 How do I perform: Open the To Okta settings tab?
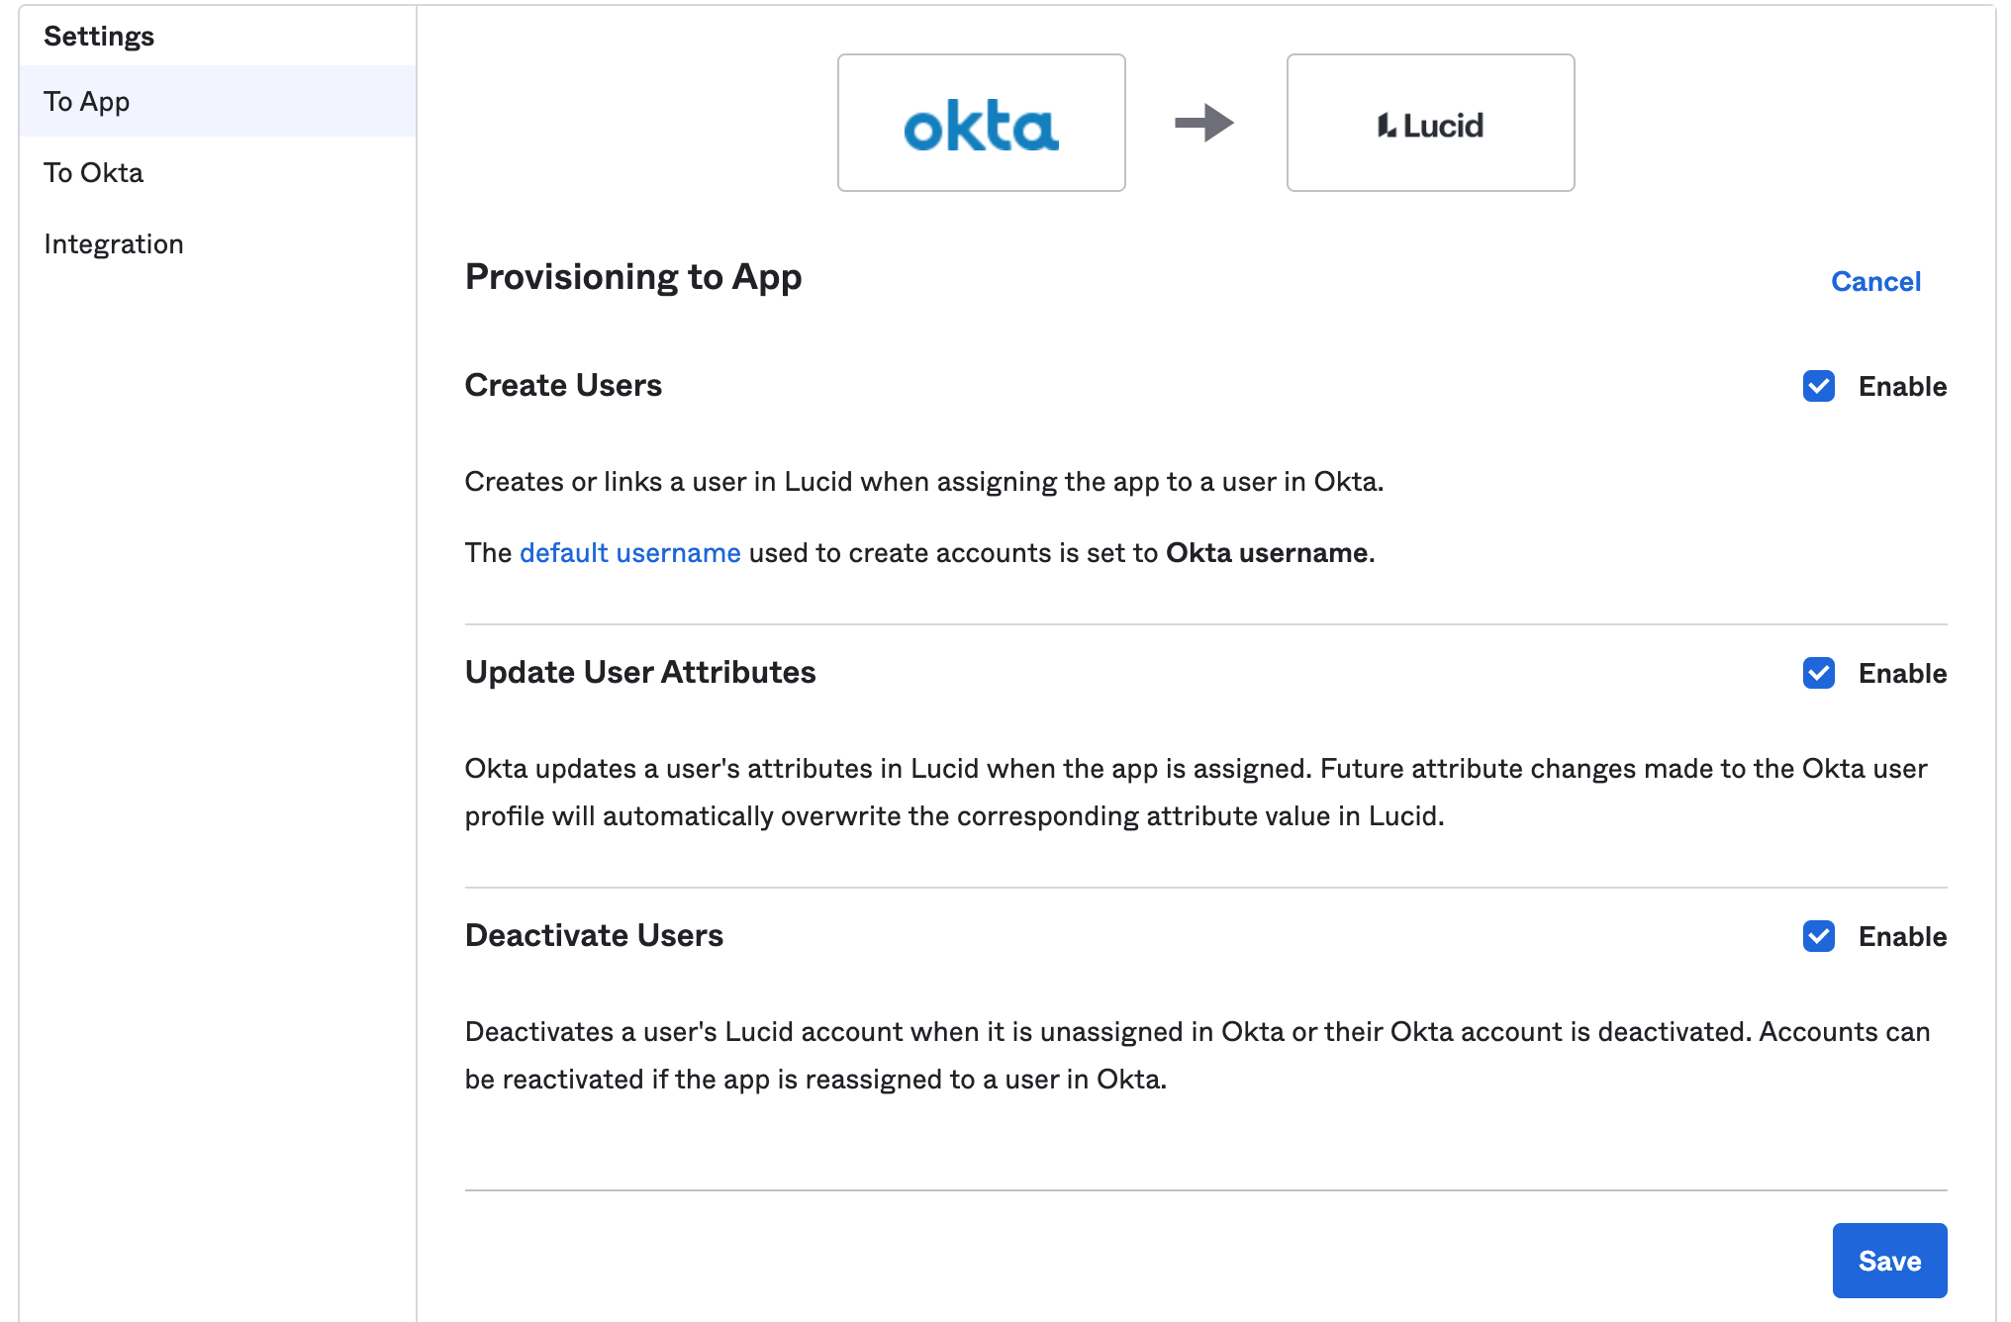[218, 172]
